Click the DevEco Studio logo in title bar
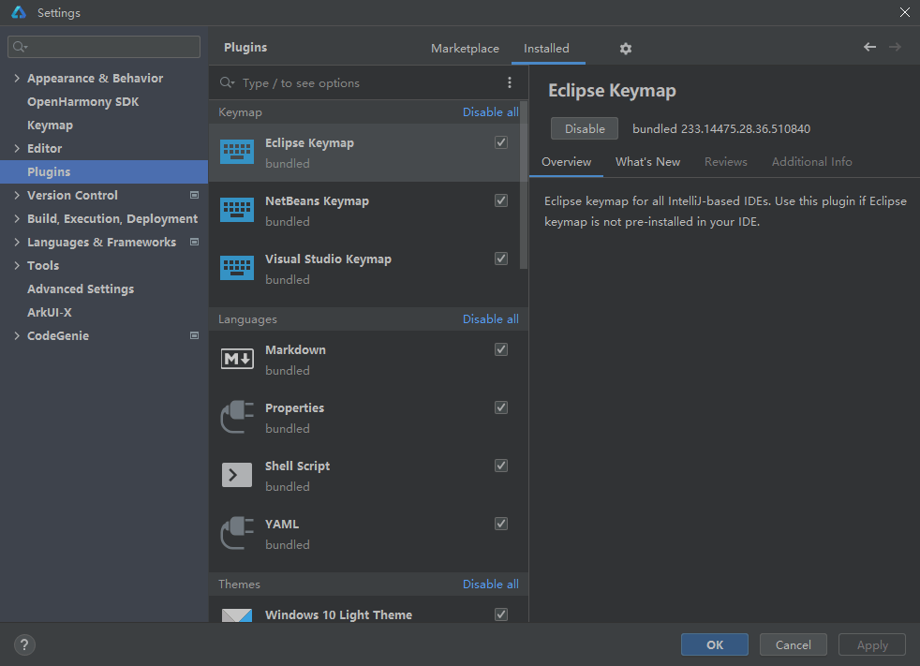 pyautogui.click(x=19, y=12)
